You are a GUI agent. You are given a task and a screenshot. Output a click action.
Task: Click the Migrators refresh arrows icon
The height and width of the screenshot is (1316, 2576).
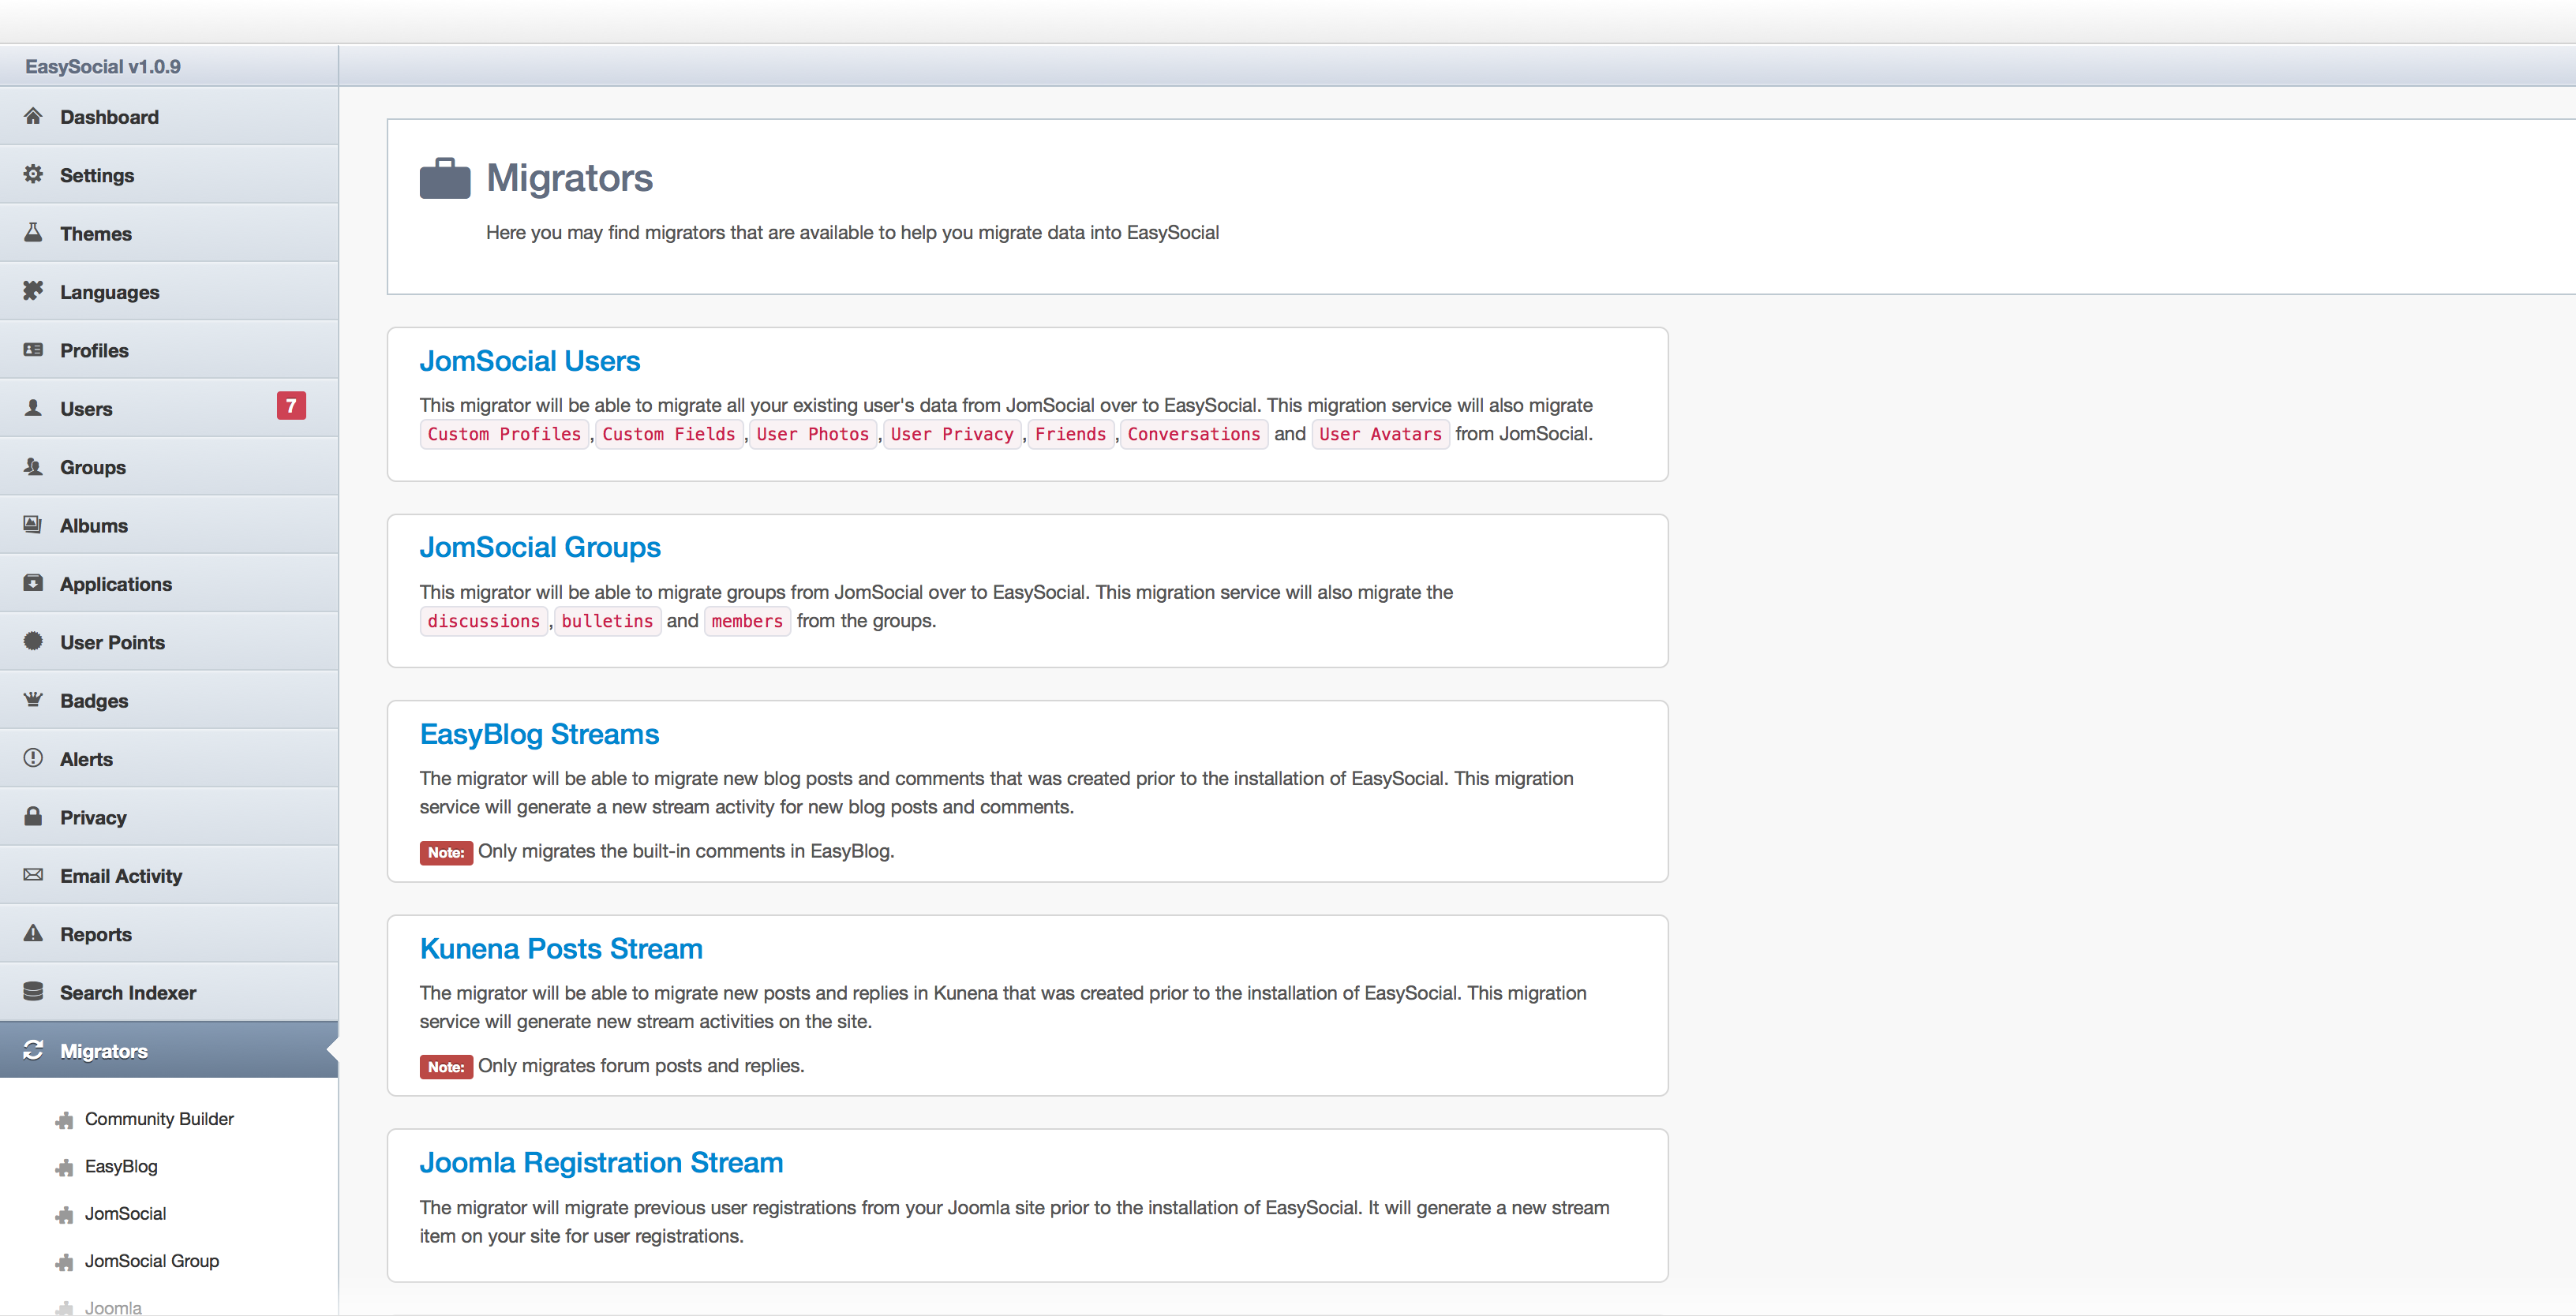point(33,1050)
